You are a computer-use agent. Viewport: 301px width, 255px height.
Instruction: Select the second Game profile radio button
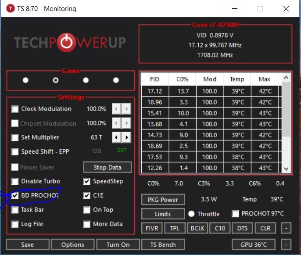click(x=56, y=80)
